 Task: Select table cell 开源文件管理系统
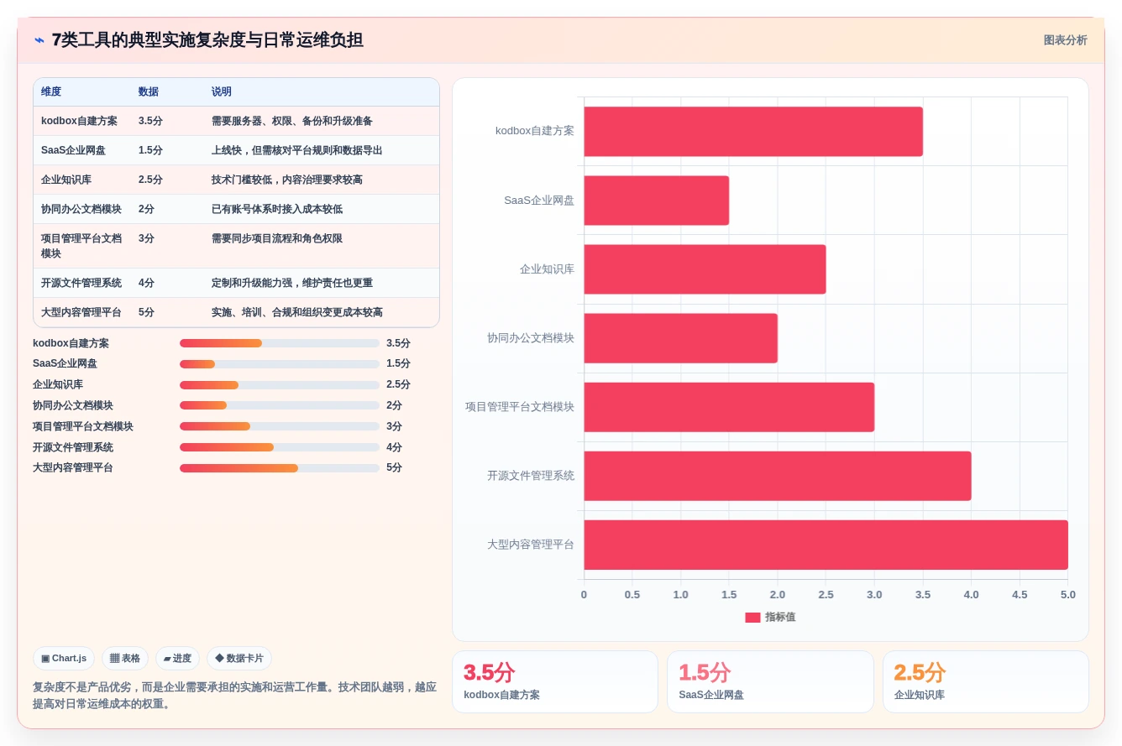(81, 283)
